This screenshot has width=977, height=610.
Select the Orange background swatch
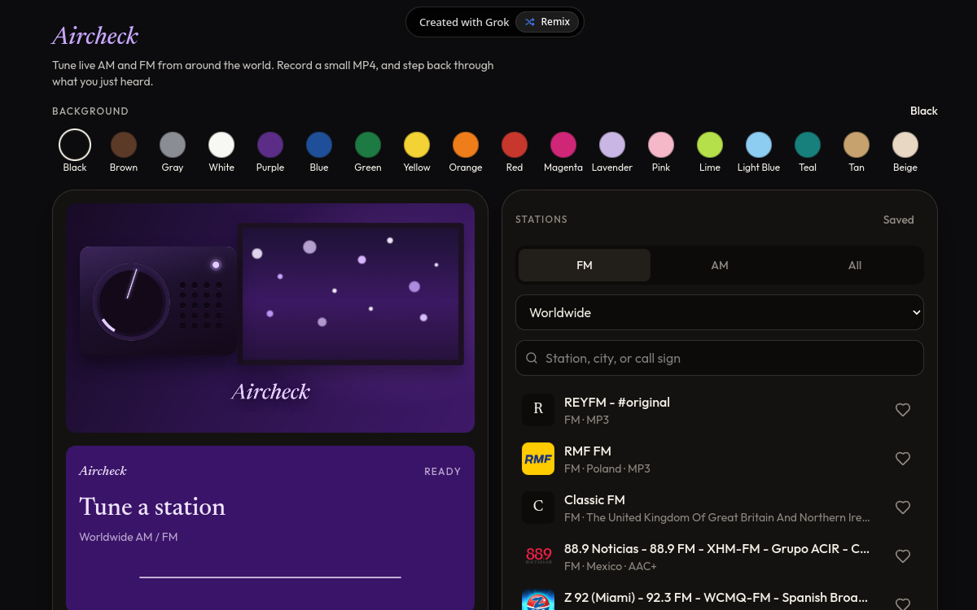(x=466, y=145)
